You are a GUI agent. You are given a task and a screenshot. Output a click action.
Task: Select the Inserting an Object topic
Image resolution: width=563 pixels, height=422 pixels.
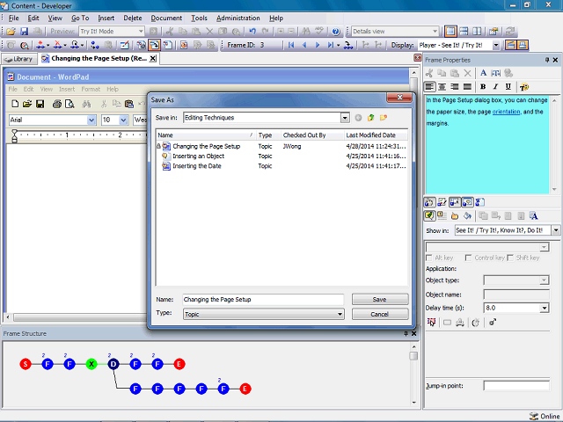[198, 156]
